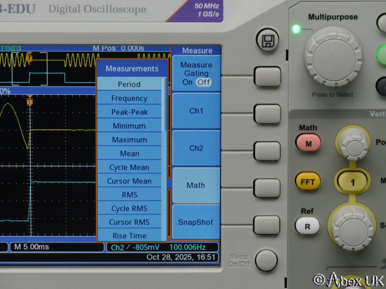Click the orange trigger marker on waveform
Screen dimensions: 386x289
point(30,101)
